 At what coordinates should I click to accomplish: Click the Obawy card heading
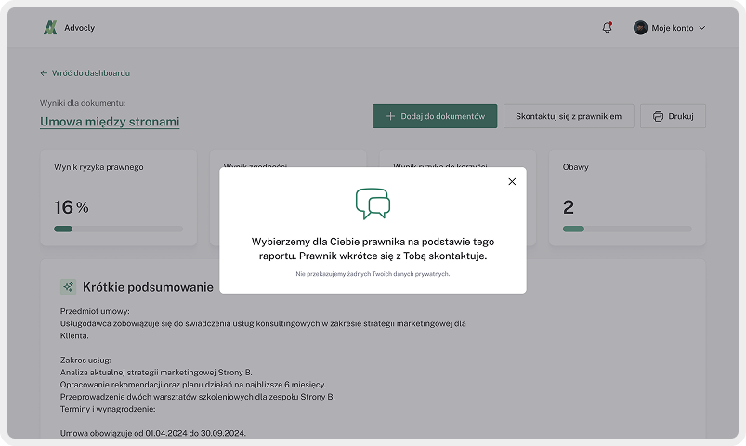576,167
